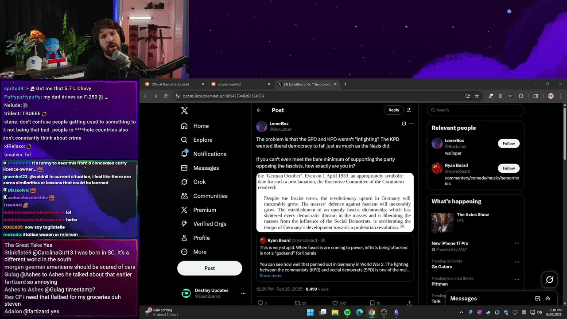This screenshot has width=567, height=319.
Task: Click the large Post compose button
Action: (210, 268)
